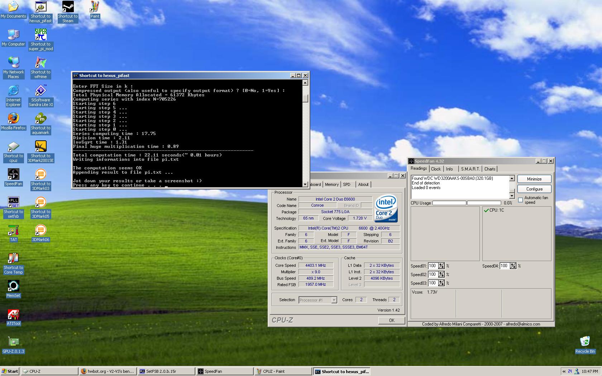This screenshot has height=376, width=602.
Task: Open the About tab in CPU-Z
Action: coord(363,184)
